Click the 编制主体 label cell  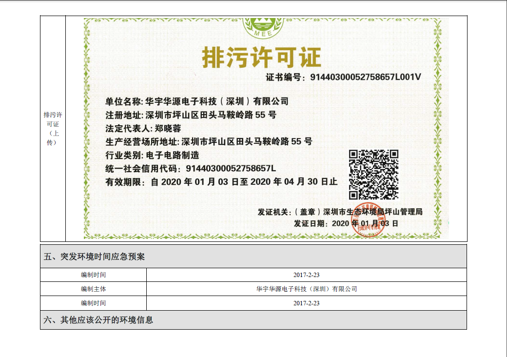pos(94,289)
